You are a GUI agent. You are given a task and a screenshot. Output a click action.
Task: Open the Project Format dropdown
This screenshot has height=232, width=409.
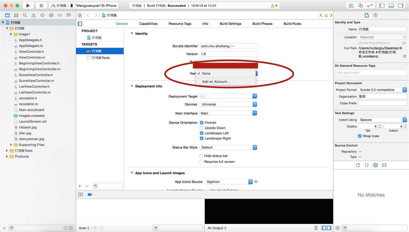pos(382,90)
